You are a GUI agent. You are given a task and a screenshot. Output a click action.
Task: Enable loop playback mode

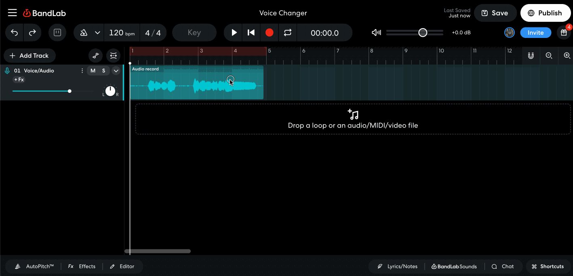pyautogui.click(x=288, y=33)
